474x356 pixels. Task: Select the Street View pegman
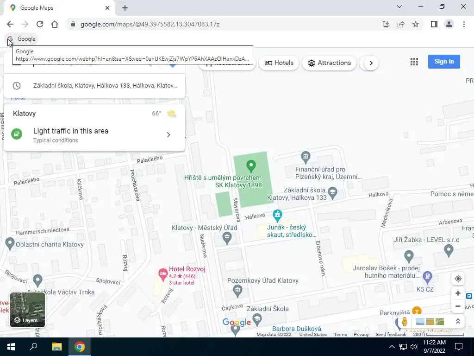point(405,322)
